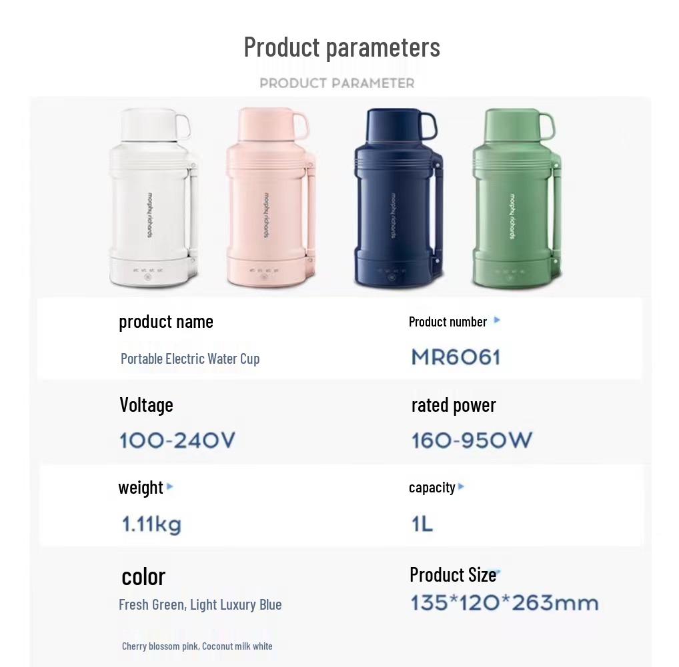Screen dimensions: 679x667
Task: Click the PRODUCT PARAMETER subtitle
Action: tap(337, 83)
